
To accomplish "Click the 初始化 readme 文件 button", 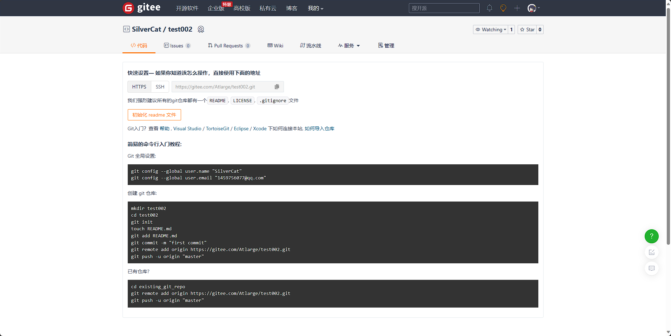I will [154, 115].
